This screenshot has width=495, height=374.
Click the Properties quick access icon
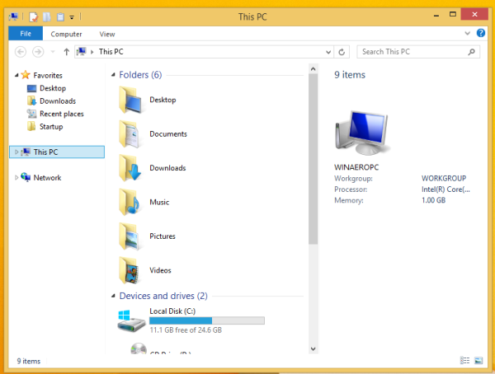click(x=34, y=16)
